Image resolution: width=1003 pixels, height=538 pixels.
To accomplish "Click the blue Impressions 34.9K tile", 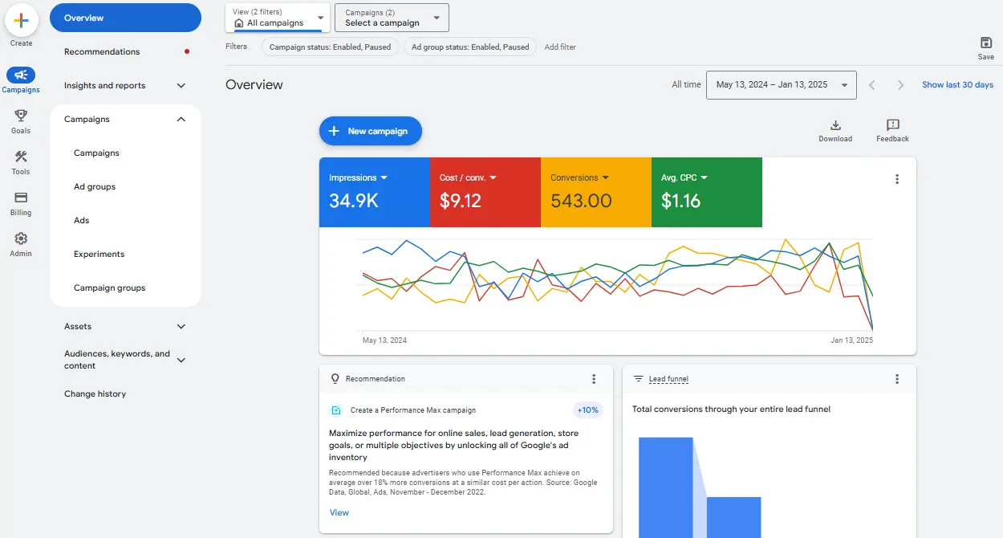I will [x=375, y=193].
